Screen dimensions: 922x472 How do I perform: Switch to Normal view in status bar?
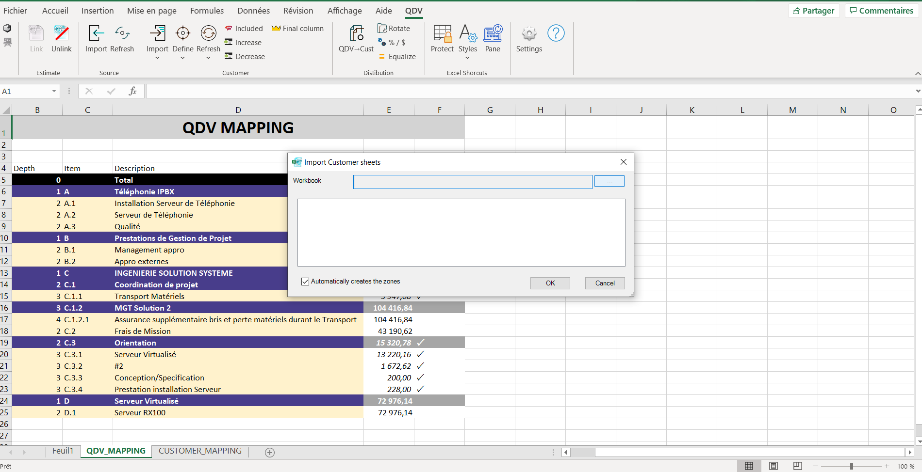click(x=749, y=466)
